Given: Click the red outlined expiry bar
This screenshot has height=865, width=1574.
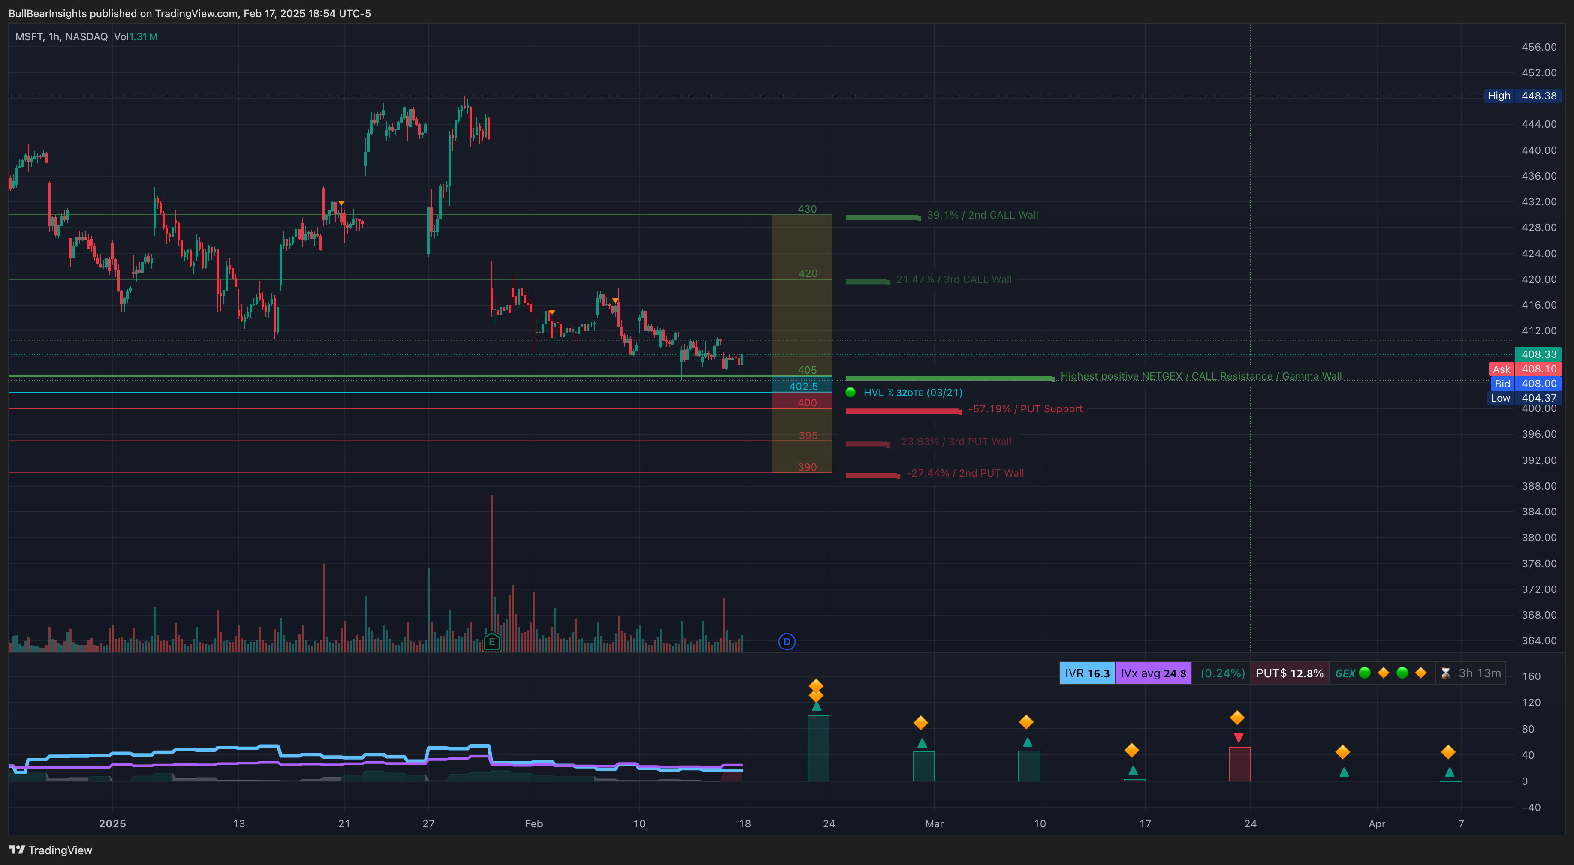Looking at the screenshot, I should tap(1240, 763).
